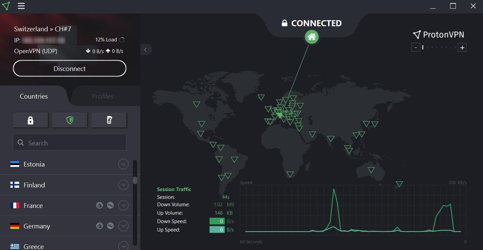The image size is (483, 250).
Task: Click the OpenVPN (UDP) protocol label
Action: point(36,51)
